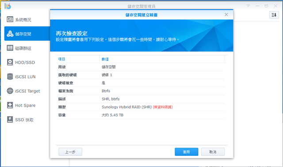The image size is (283, 167).
Task: Apply settings with the 套用 button
Action: [187, 152]
